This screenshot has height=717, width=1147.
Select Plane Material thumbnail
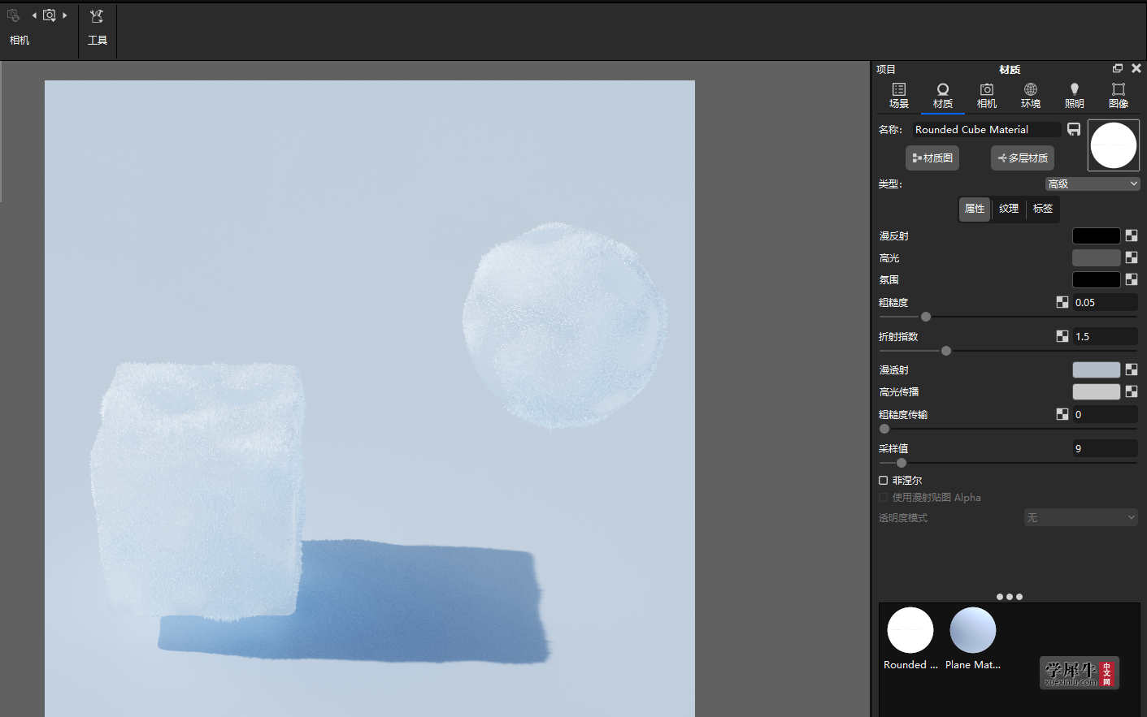coord(973,630)
